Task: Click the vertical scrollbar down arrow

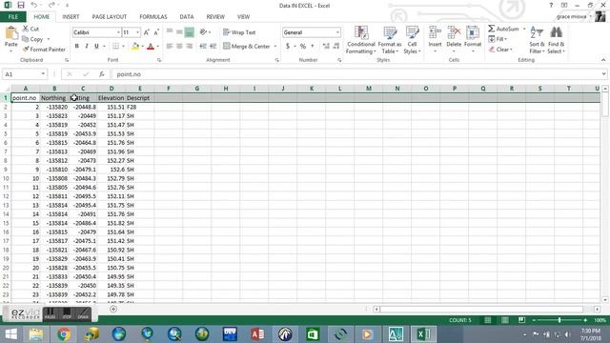Action: tap(605, 300)
